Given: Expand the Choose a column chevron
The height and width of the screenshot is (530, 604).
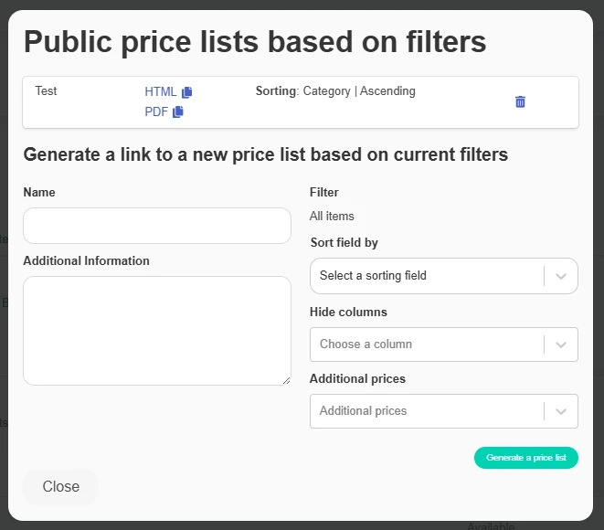Looking at the screenshot, I should click(x=561, y=344).
